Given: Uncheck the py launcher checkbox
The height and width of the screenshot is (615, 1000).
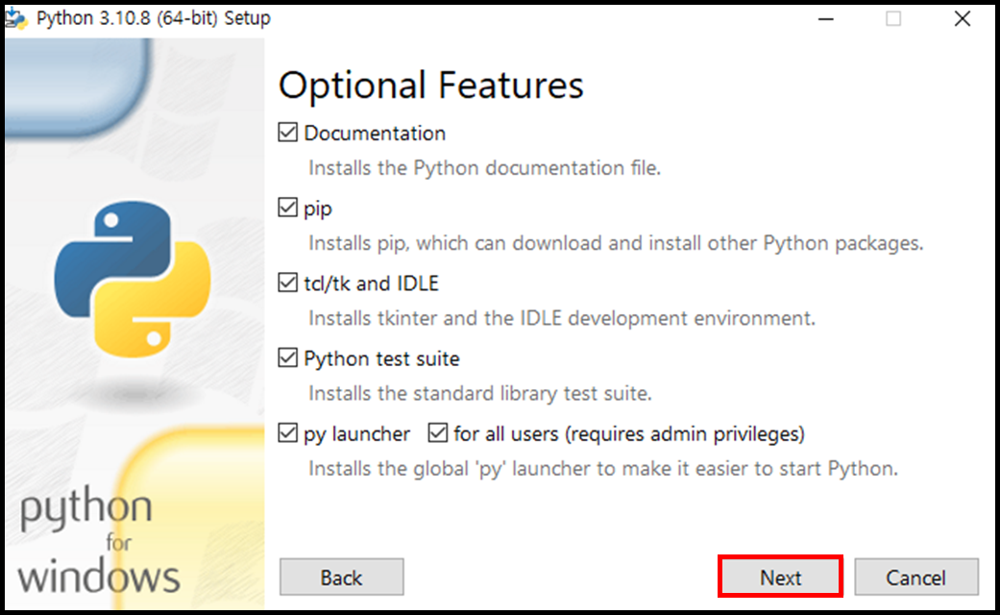Looking at the screenshot, I should click(287, 433).
